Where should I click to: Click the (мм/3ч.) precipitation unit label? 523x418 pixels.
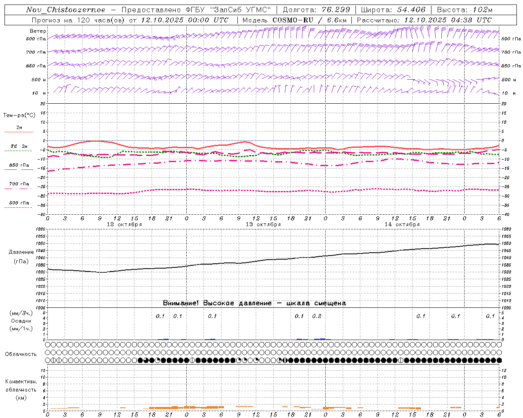(21, 313)
